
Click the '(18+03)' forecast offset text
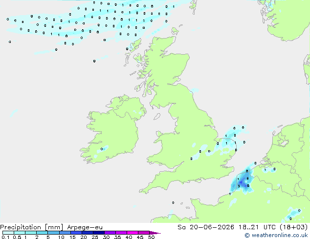click(x=294, y=227)
